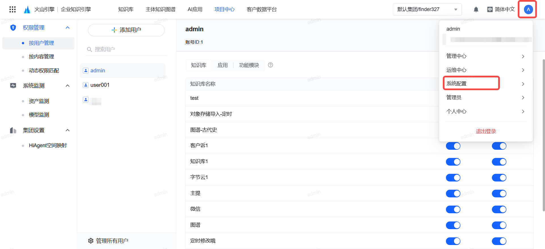This screenshot has width=545, height=249.
Task: Disable second switch in 知识库1 row
Action: [499, 162]
